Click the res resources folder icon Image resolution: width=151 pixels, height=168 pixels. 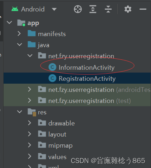pyautogui.click(x=32, y=112)
